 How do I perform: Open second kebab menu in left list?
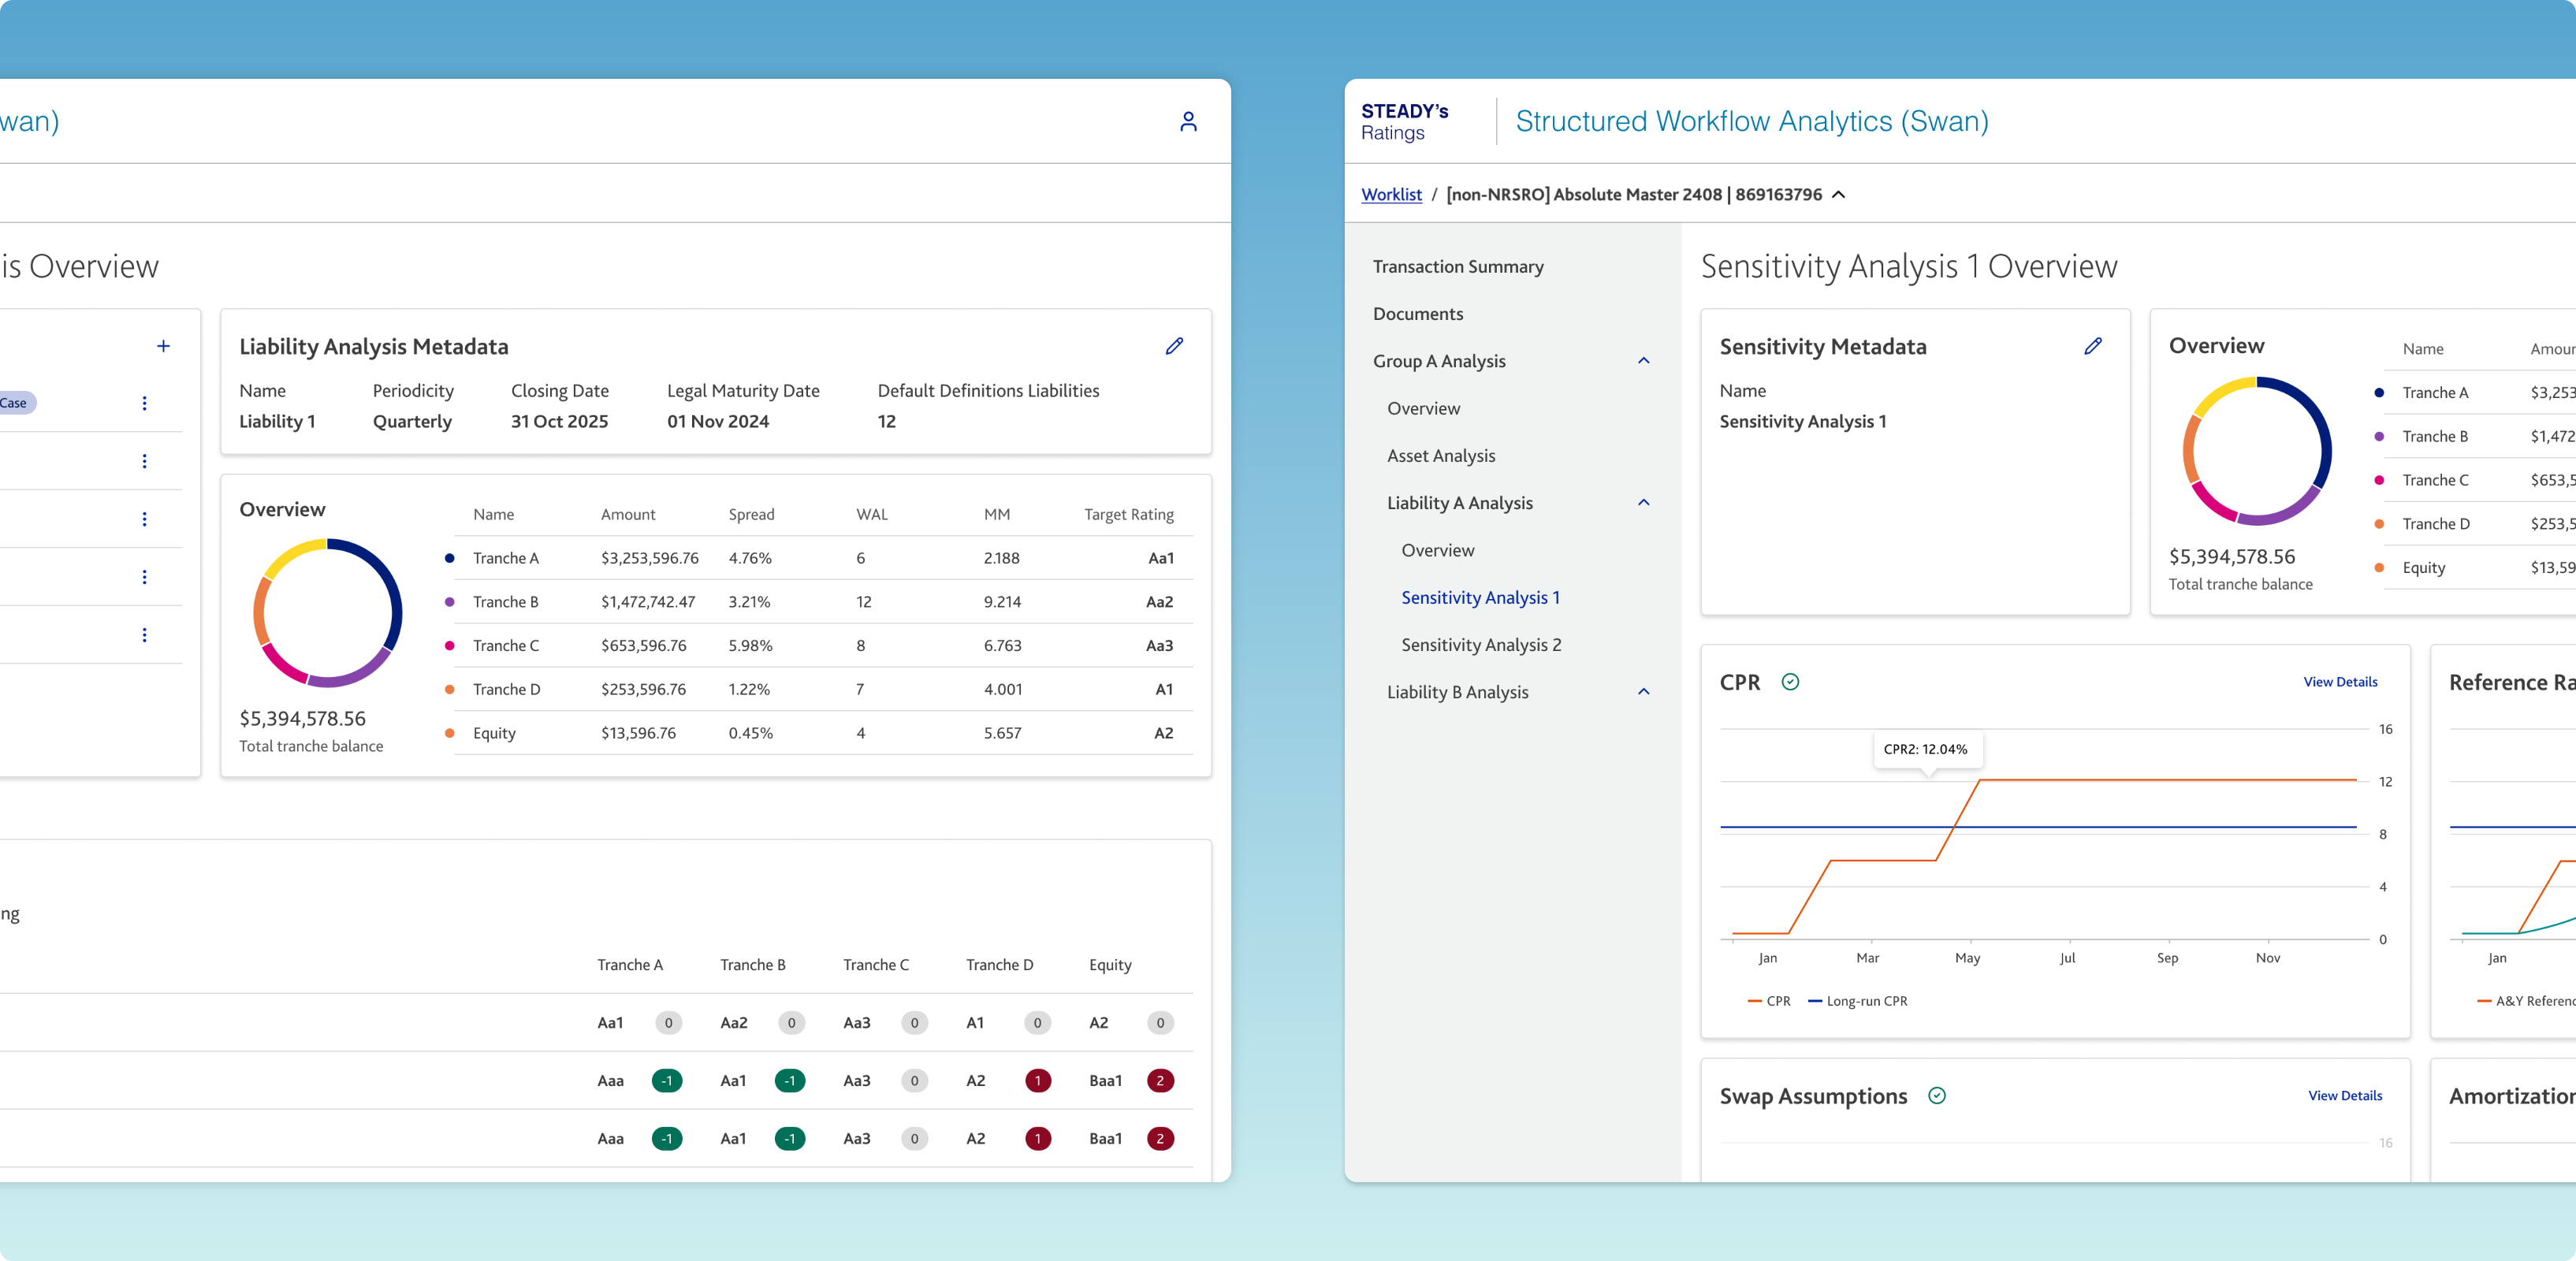click(x=144, y=461)
